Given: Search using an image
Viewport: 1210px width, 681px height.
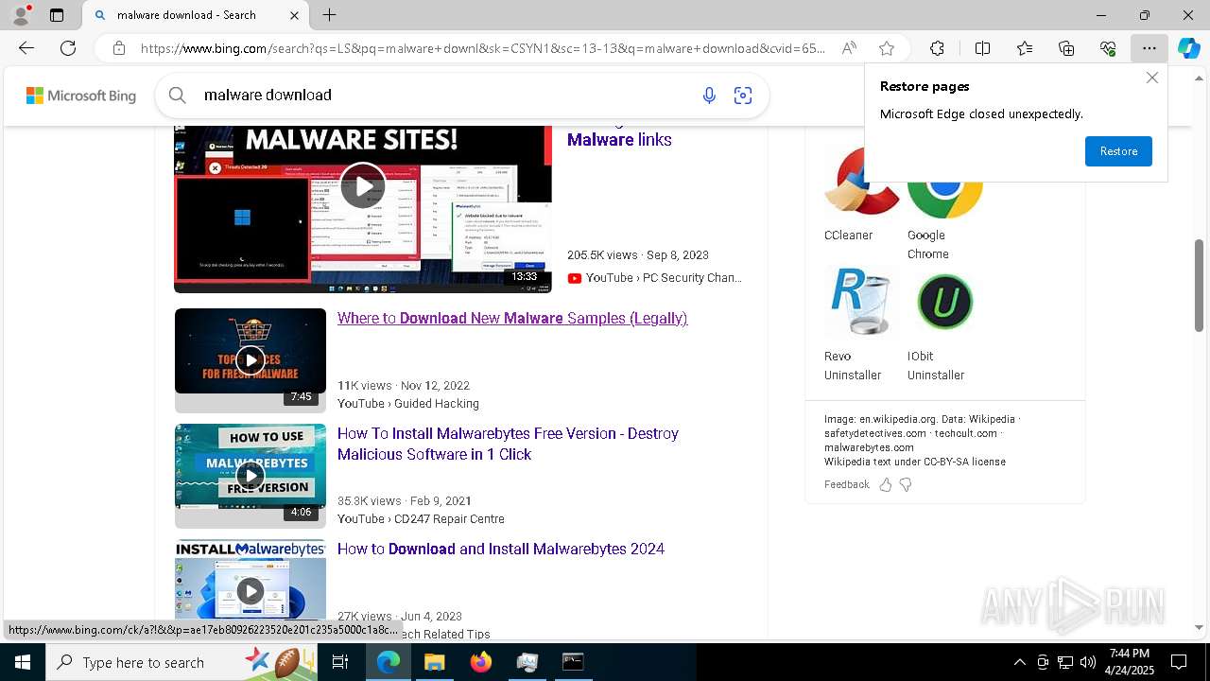Looking at the screenshot, I should click(x=743, y=95).
